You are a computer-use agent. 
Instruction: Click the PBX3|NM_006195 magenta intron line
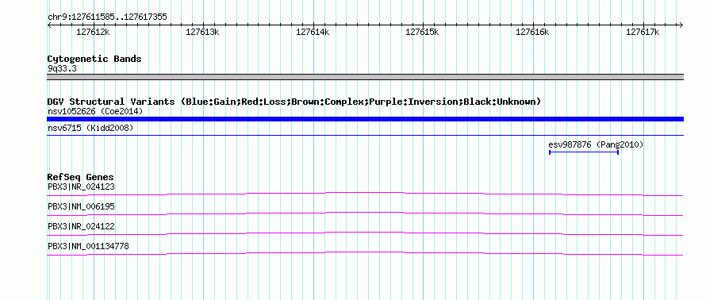365,214
